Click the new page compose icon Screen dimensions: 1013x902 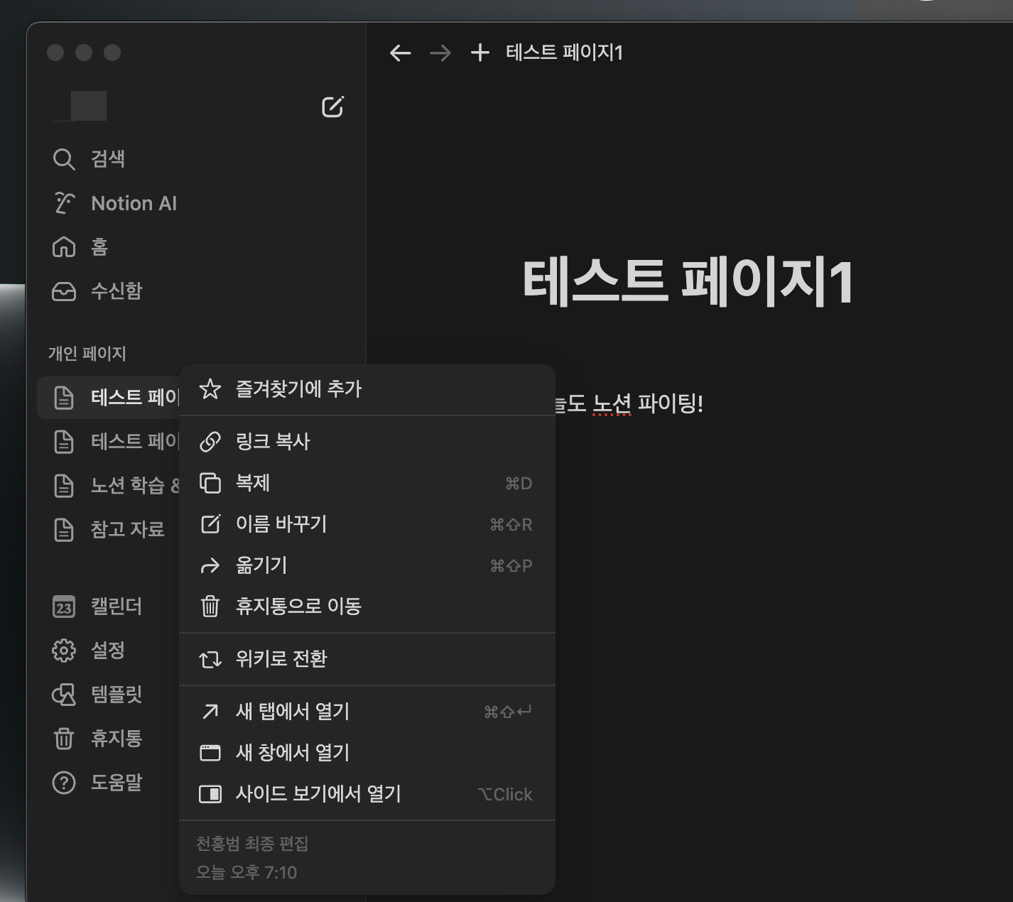[332, 107]
